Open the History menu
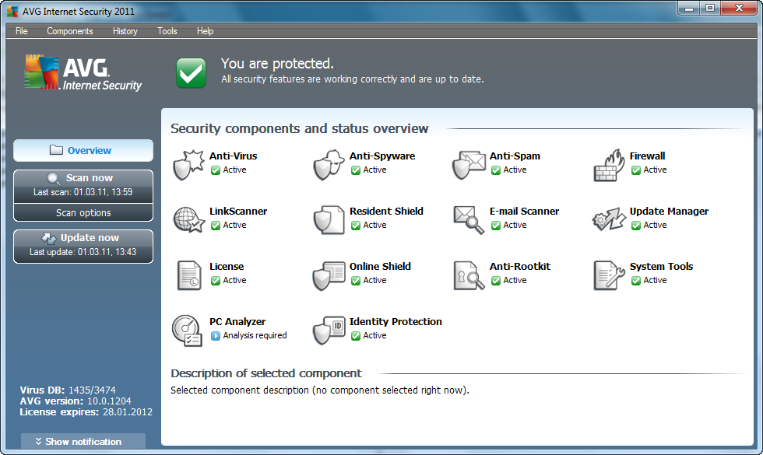The width and height of the screenshot is (763, 455). pyautogui.click(x=125, y=31)
